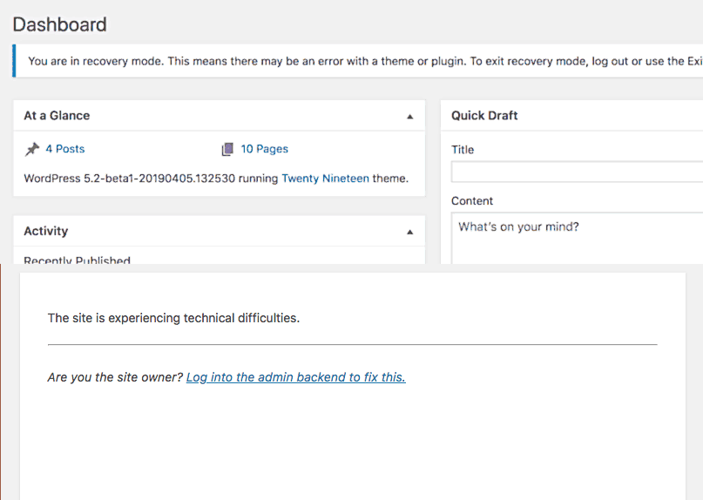Follow Log into the admin backend link
Viewport: 703px width, 500px height.
(296, 377)
